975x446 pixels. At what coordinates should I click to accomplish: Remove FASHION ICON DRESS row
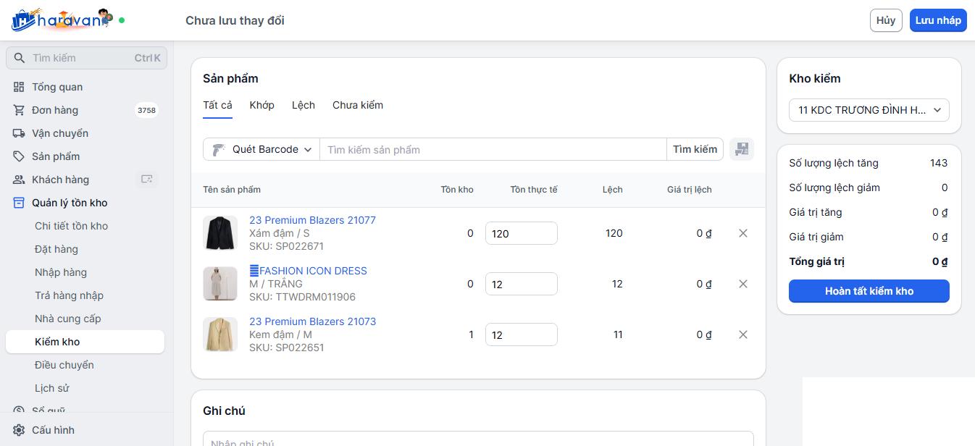click(742, 284)
